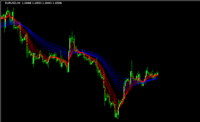
Task: Click the long-wick candle right after the bottom recovery
Action: coord(131,73)
